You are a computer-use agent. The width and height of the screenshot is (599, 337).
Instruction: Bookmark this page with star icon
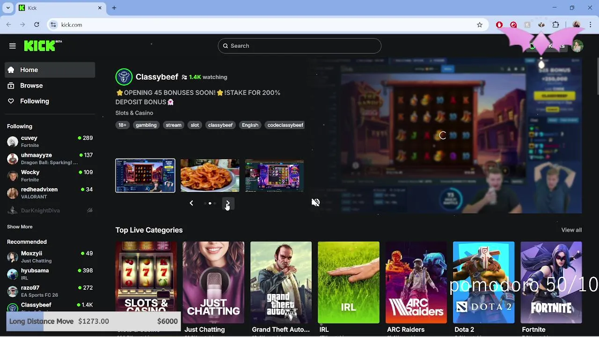click(x=480, y=25)
